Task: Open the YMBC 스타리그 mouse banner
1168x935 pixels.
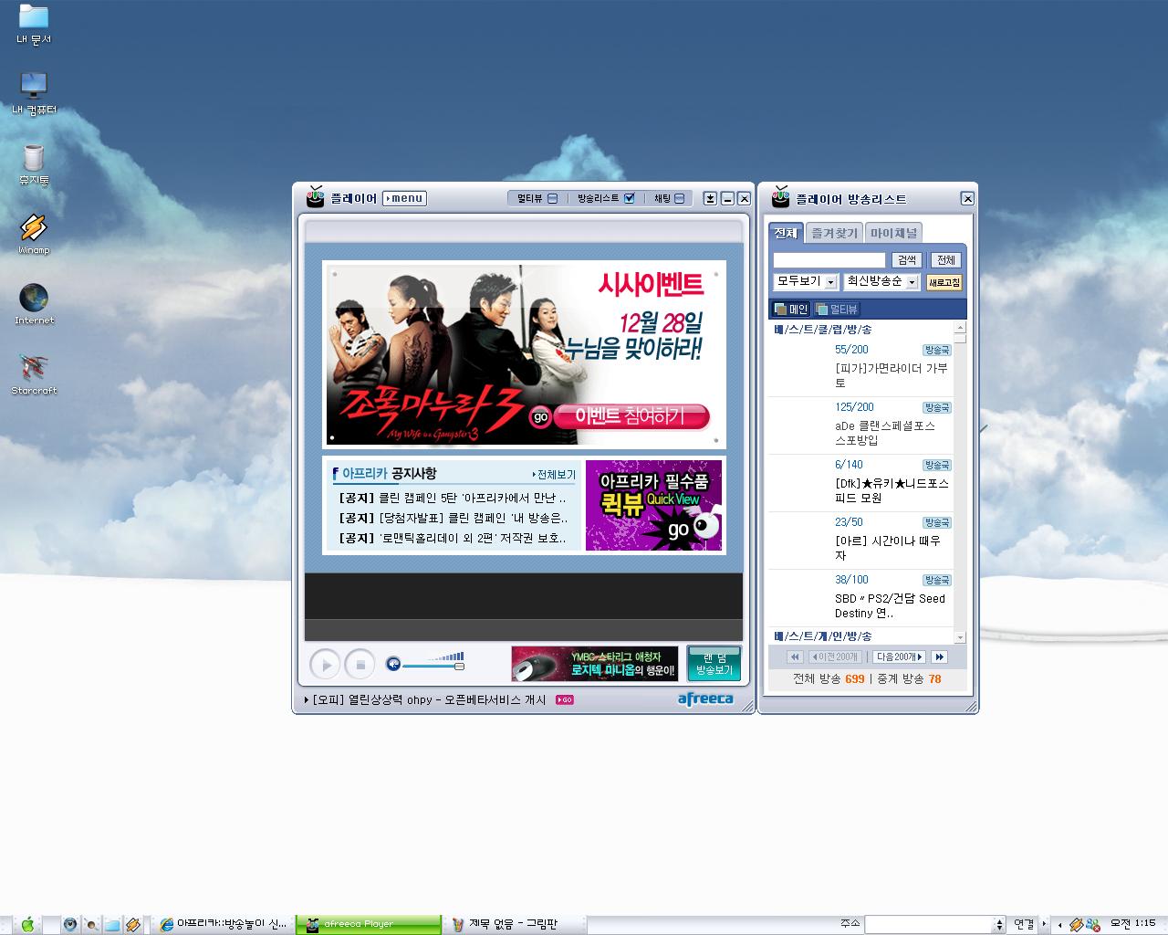Action: click(x=595, y=664)
